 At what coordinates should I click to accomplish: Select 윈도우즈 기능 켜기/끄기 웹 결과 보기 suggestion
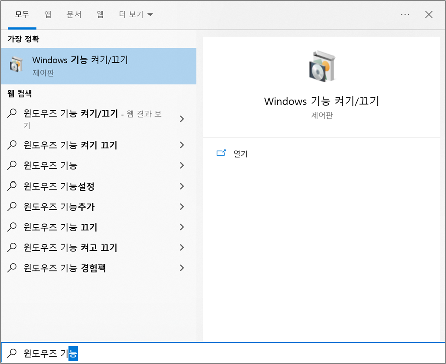(99, 119)
